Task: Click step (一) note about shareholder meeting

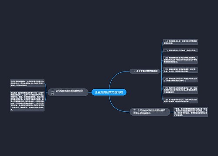Action: (180, 42)
